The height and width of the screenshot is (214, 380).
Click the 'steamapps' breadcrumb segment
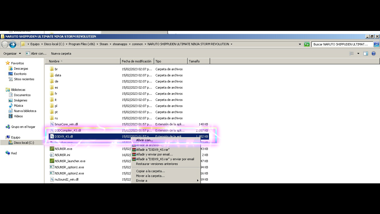120,44
